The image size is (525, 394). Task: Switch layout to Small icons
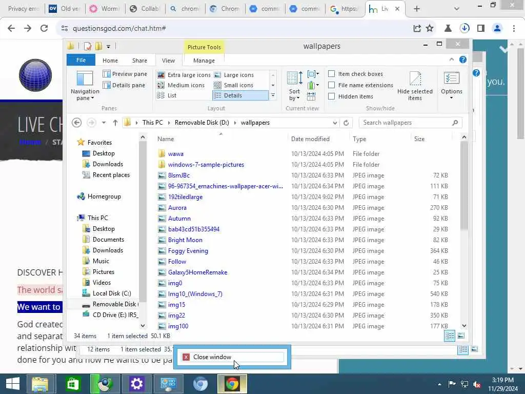(x=233, y=85)
